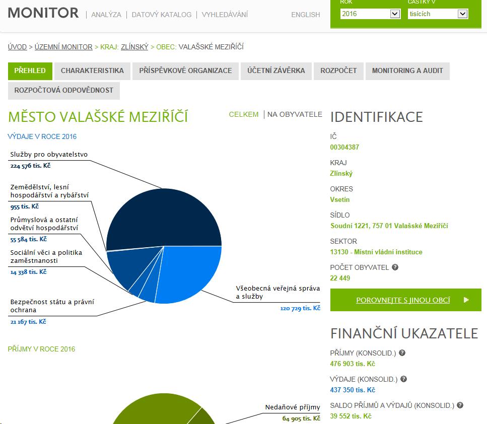Viewport: 487px width, 424px height.
Task: Click the 21 167 tis. Kč value
Action: tap(28, 322)
